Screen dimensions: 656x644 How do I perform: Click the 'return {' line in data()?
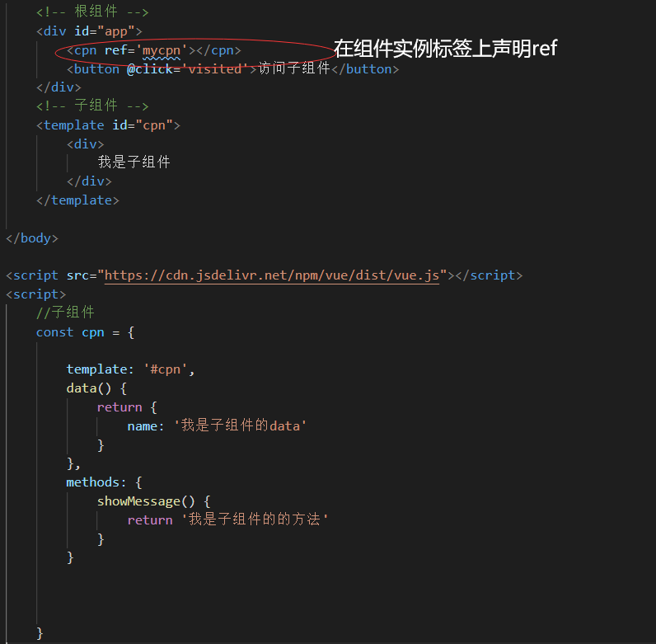pos(127,407)
